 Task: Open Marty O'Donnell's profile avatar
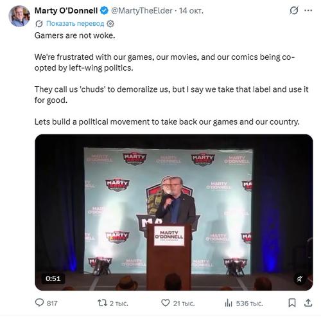19,16
